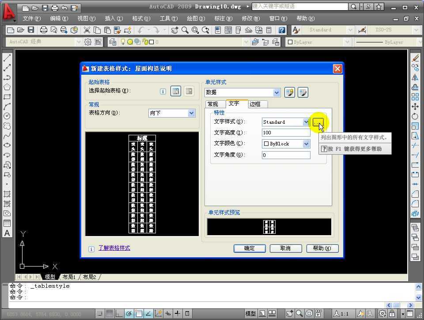Image resolution: width=424 pixels, height=320 pixels.
Task: Toggle Snap mode in status bar
Action: (100, 313)
